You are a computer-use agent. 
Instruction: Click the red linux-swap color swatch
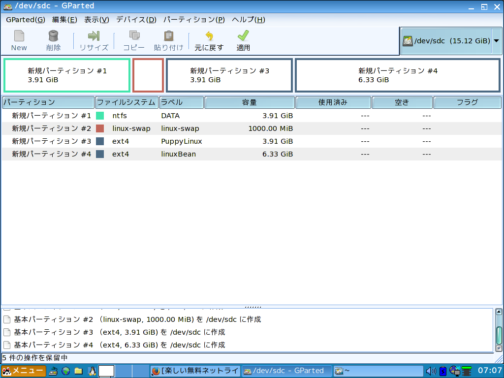click(x=100, y=128)
